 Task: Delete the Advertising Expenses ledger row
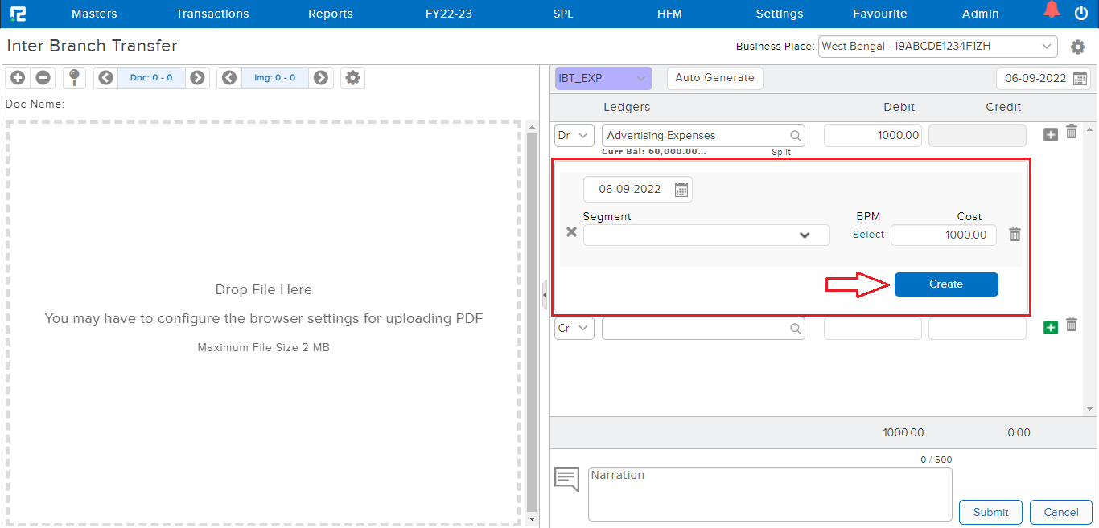(x=1072, y=133)
